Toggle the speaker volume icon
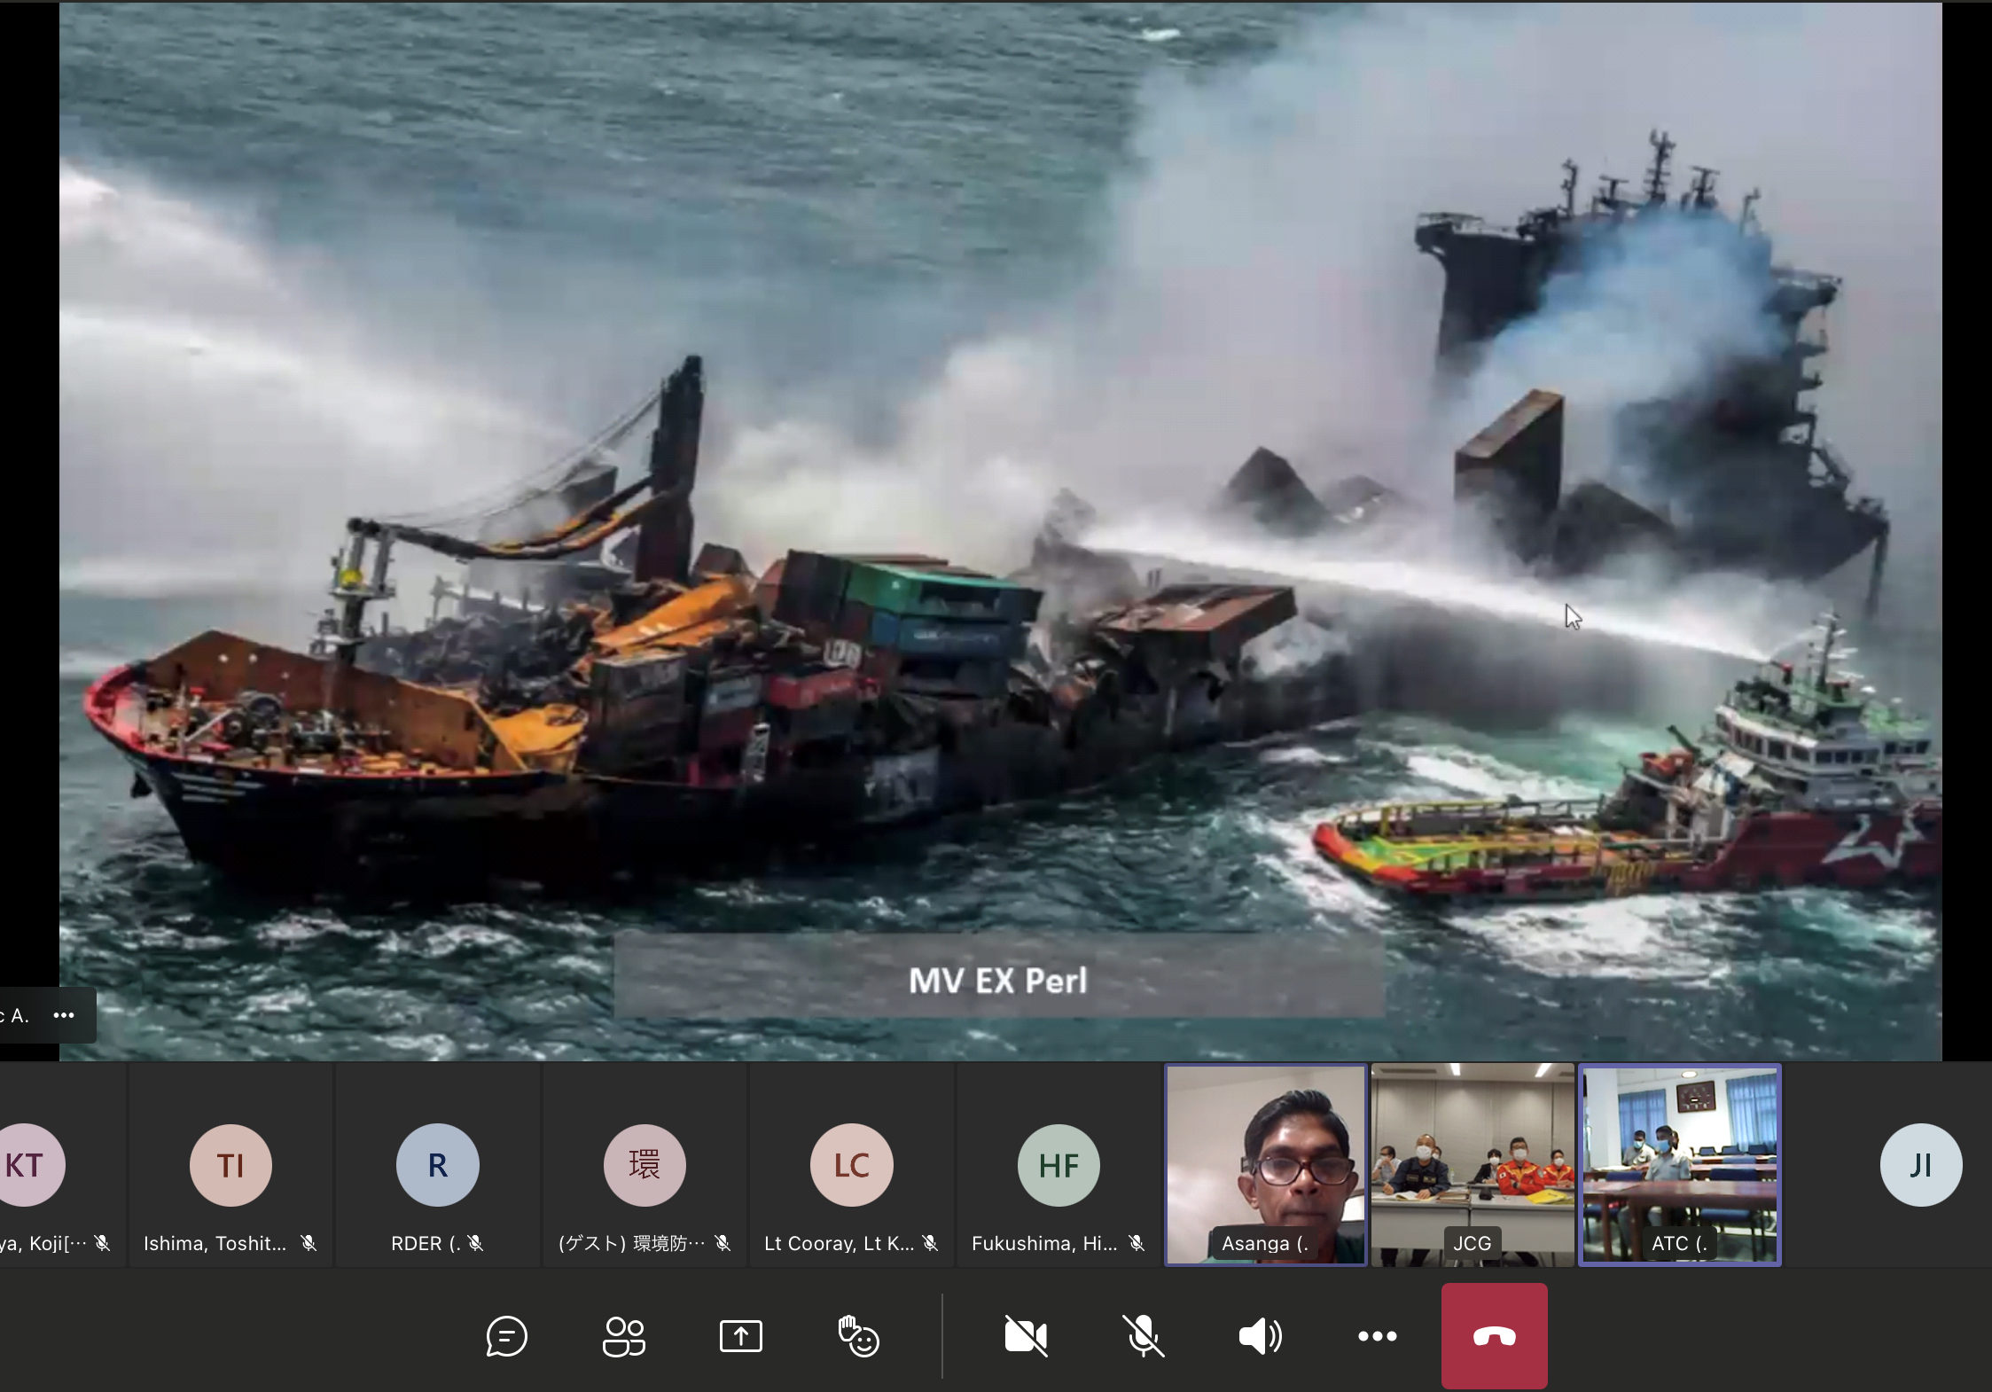1992x1392 pixels. click(x=1260, y=1336)
